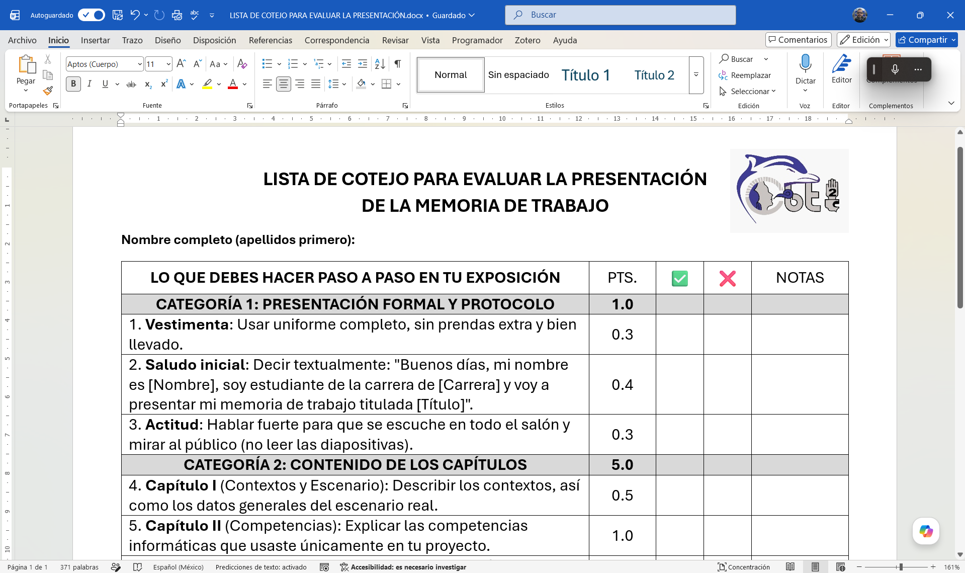Open change case Aa dropdown

coord(219,64)
